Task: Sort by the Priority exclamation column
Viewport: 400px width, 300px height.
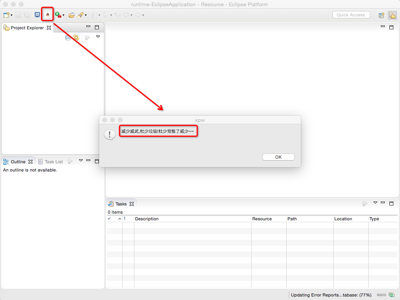Action: 128,219
